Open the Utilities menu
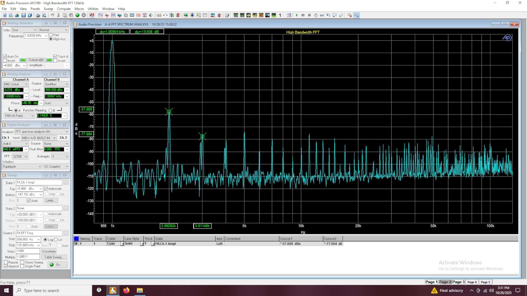The height and width of the screenshot is (296, 527). (93, 9)
